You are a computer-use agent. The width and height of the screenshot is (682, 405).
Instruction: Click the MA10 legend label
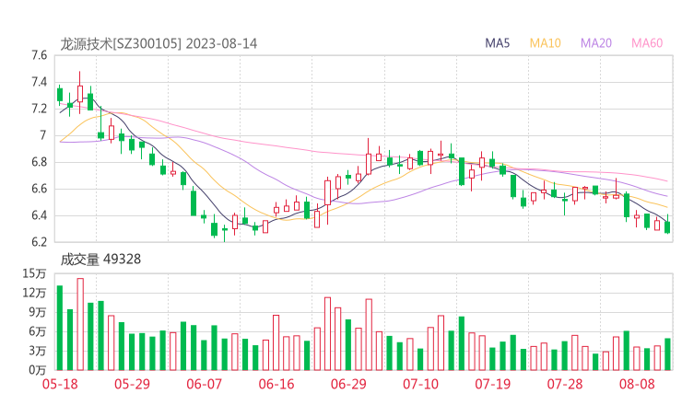point(545,43)
